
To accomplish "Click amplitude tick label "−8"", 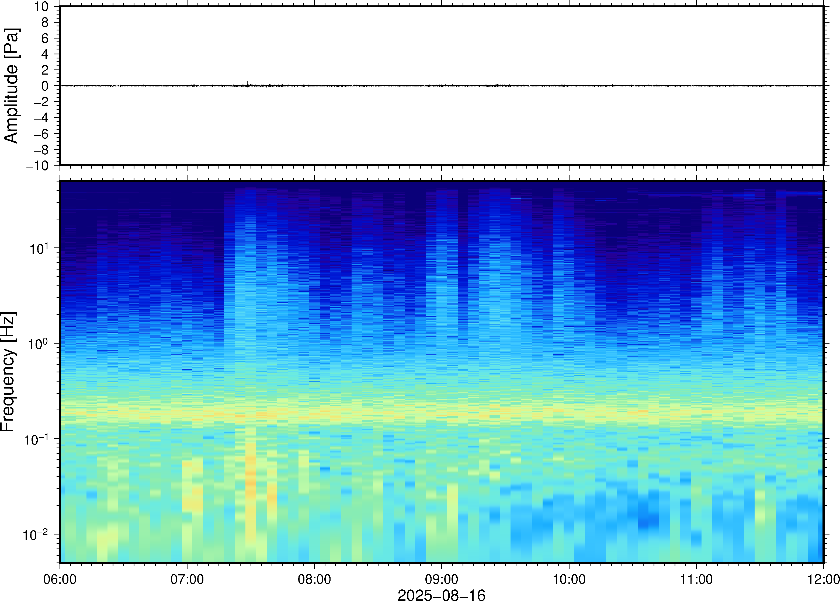I will click(x=41, y=149).
